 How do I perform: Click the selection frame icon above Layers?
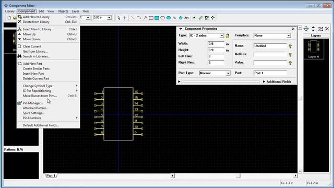point(320,29)
